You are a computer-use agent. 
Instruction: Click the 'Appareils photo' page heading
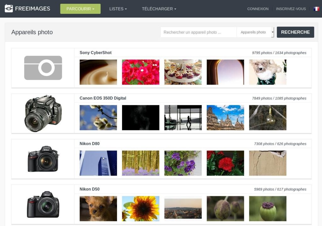coord(32,32)
